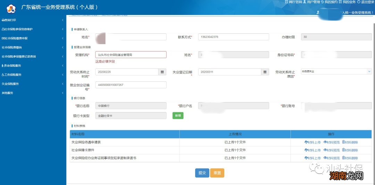The image size is (375, 185).
Task: Click the system logo in the header
Action: click(11, 9)
